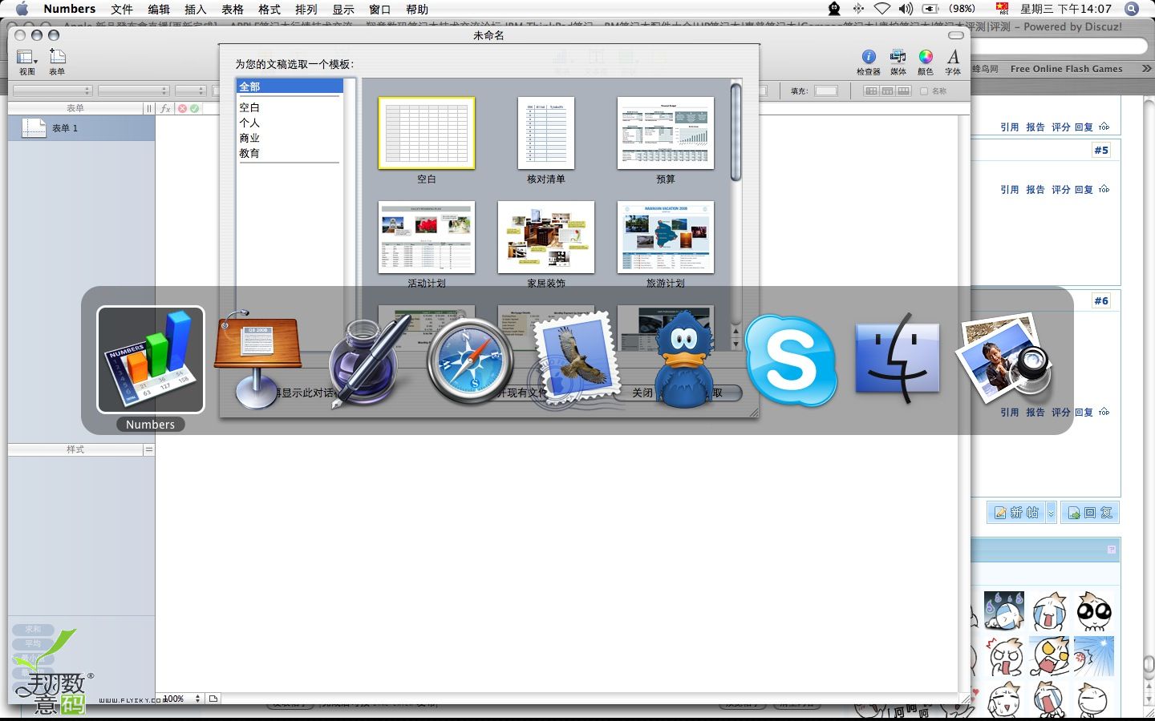Switch to Skype in the app switcher
This screenshot has height=721, width=1155.
click(791, 360)
